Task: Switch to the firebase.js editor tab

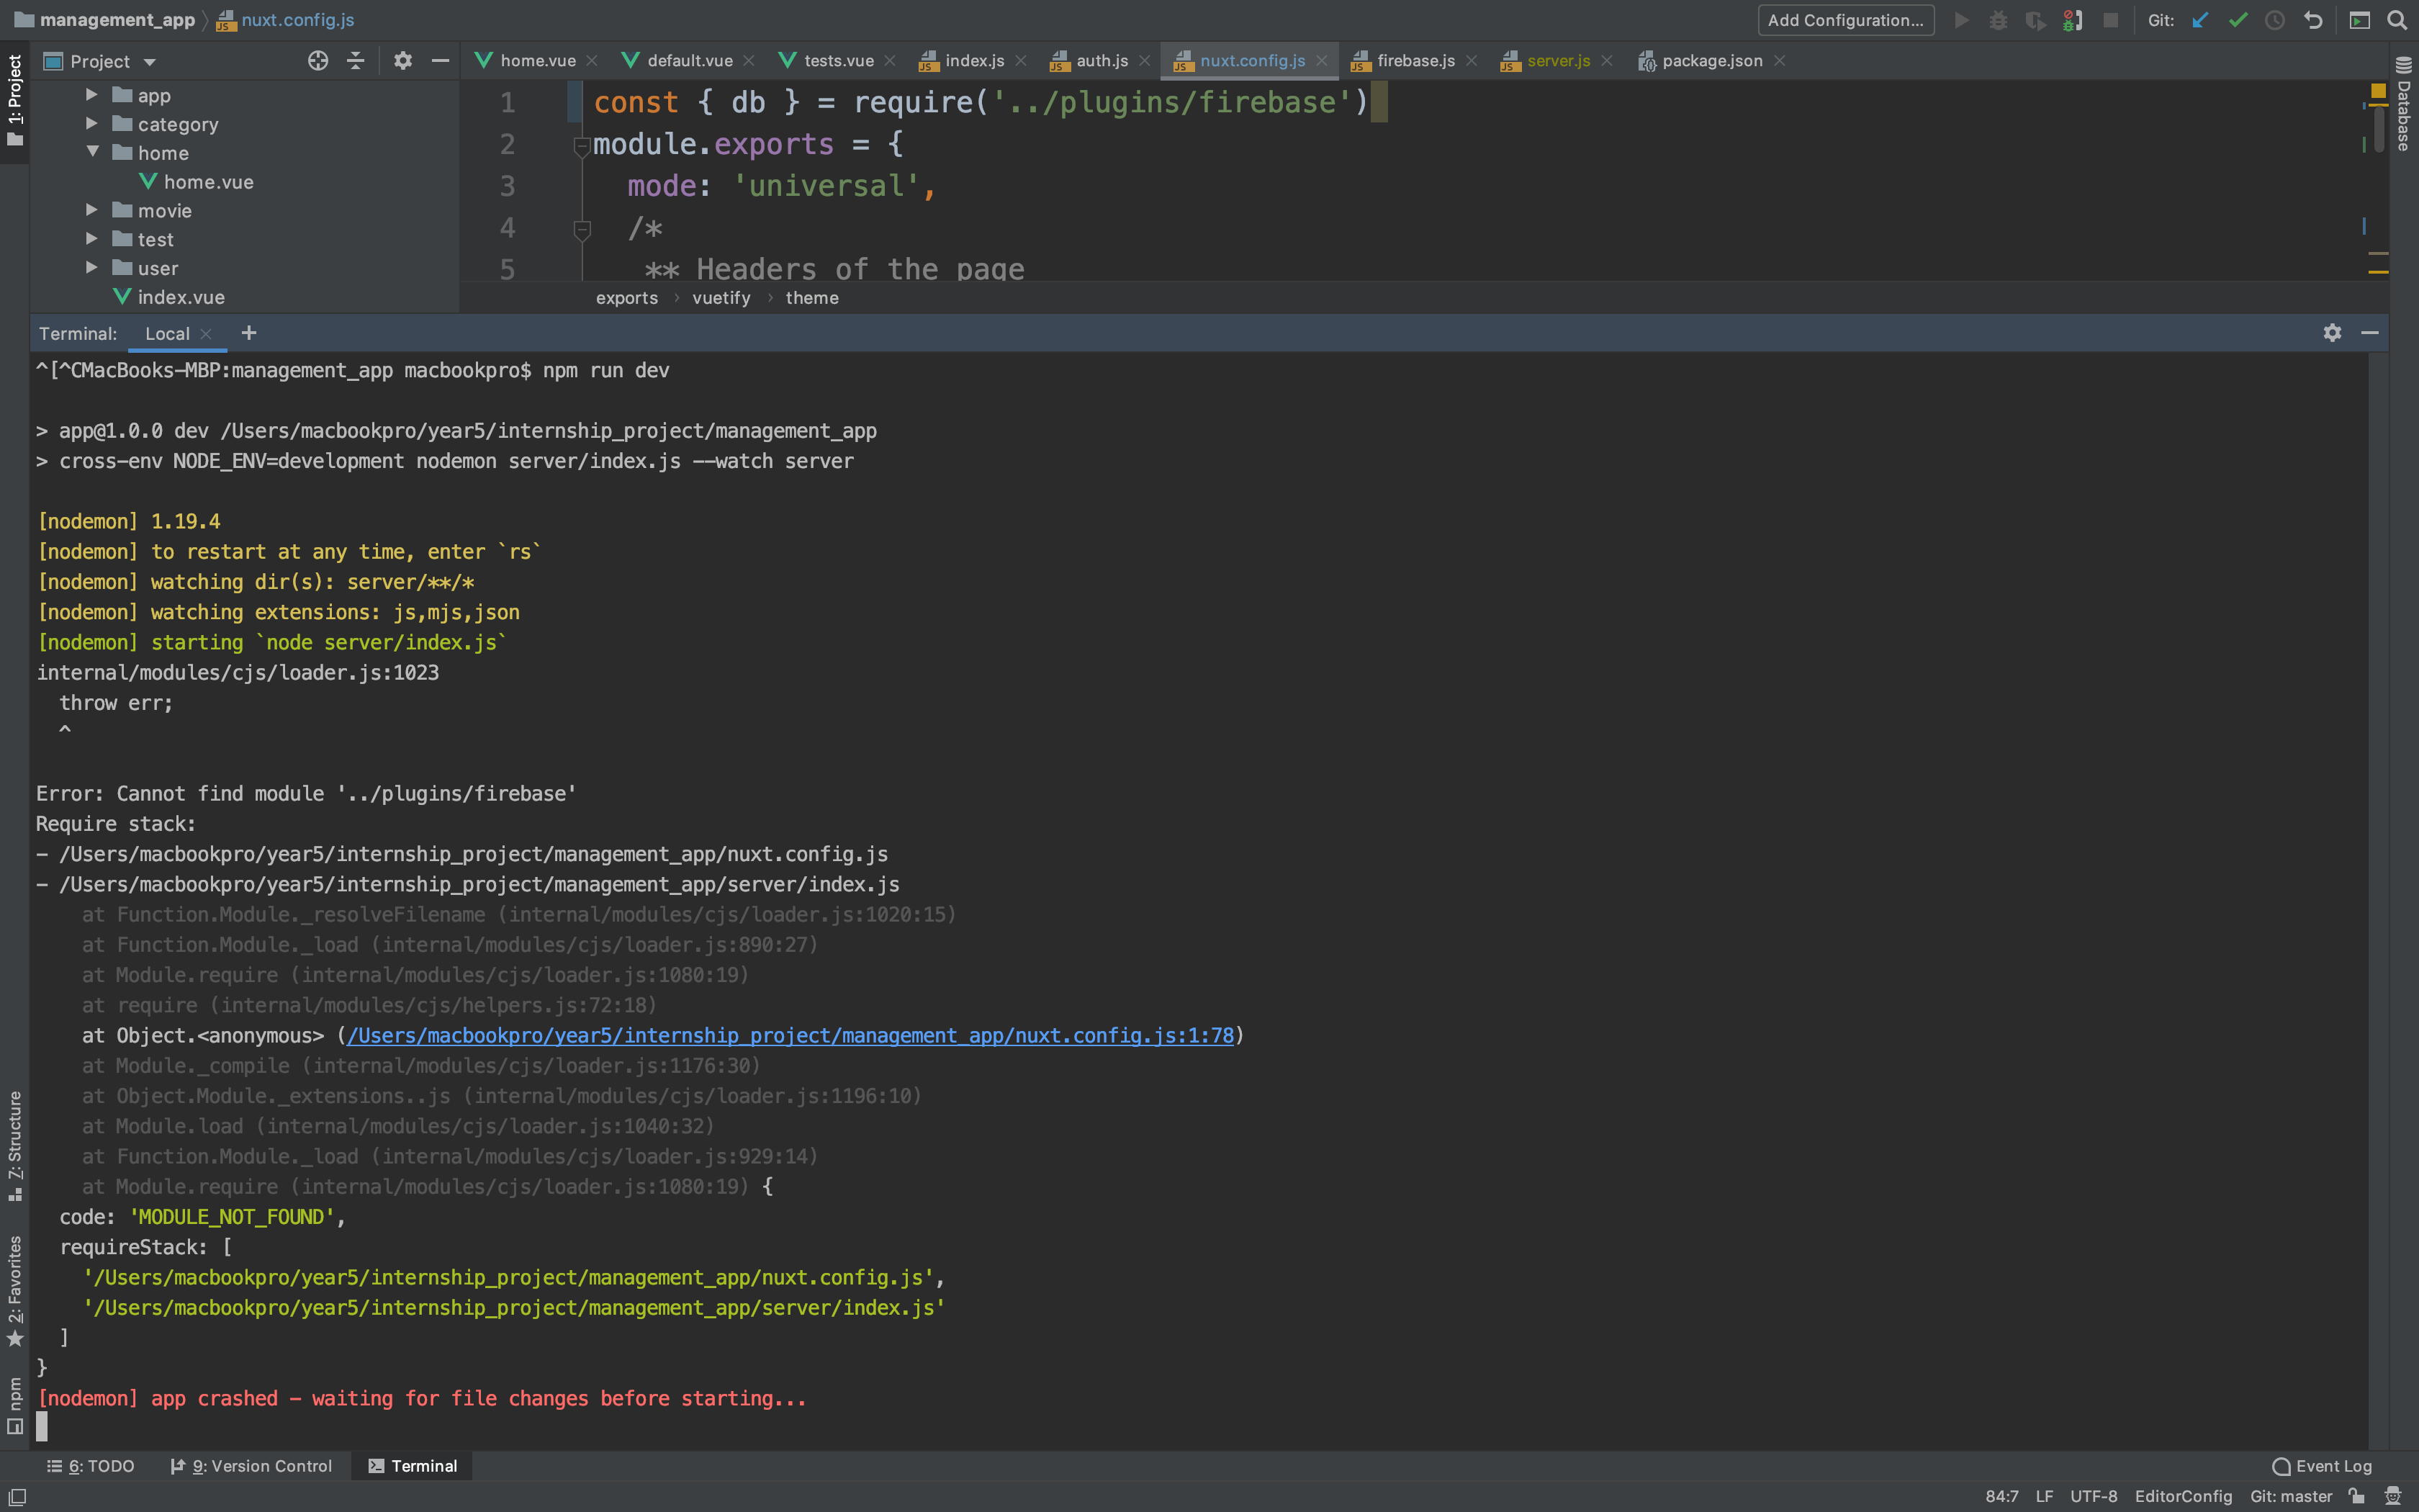Action: (1415, 61)
